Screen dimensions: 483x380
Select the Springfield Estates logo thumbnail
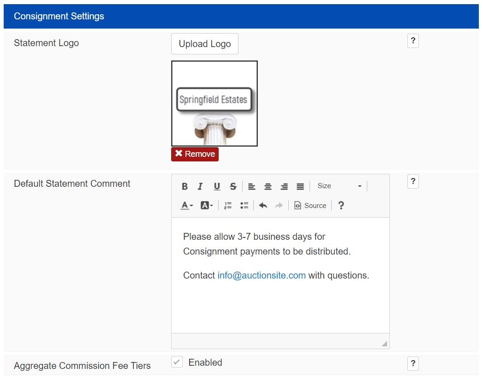(x=214, y=103)
